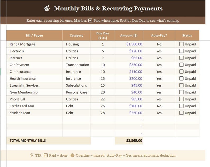Select the $120.00 amount cell

point(129,51)
